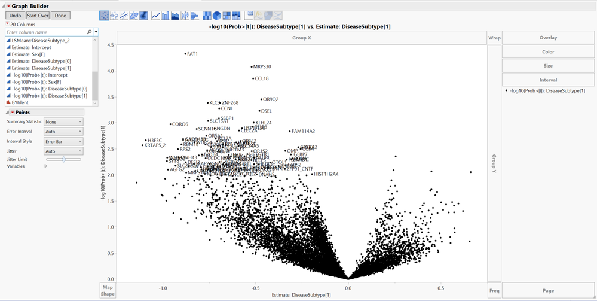Select the Heatmap element icon
The width and height of the screenshot is (597, 301).
coord(207,15)
